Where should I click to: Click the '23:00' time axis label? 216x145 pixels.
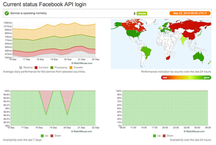176,128
